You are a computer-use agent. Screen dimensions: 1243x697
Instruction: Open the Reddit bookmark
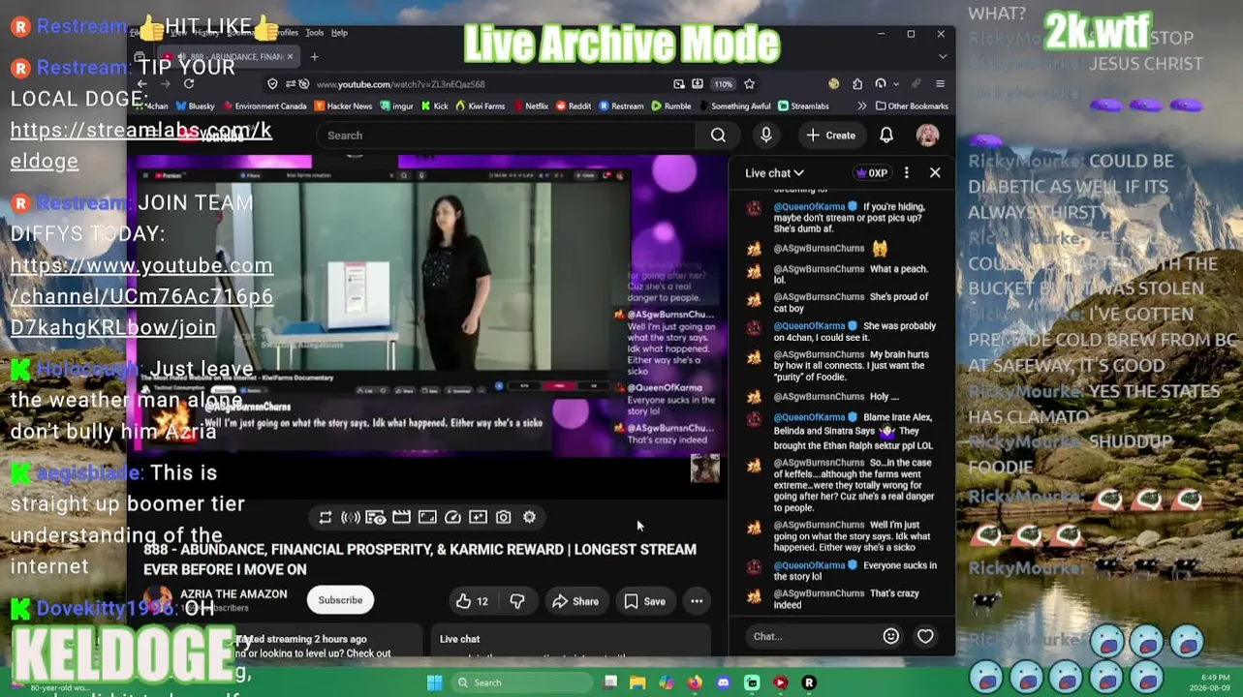pyautogui.click(x=573, y=106)
